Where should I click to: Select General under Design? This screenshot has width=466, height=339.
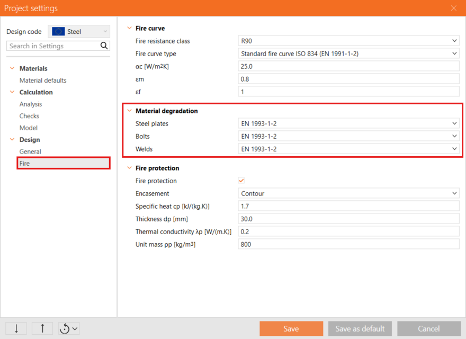pos(30,151)
